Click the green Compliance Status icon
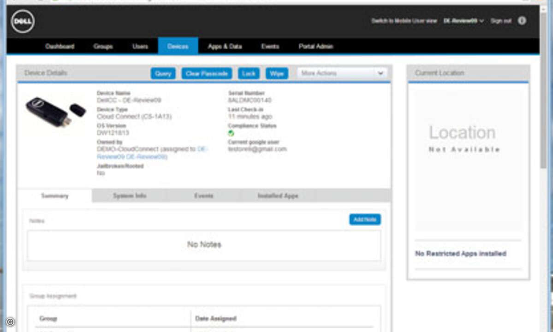553x332 pixels. 231,133
